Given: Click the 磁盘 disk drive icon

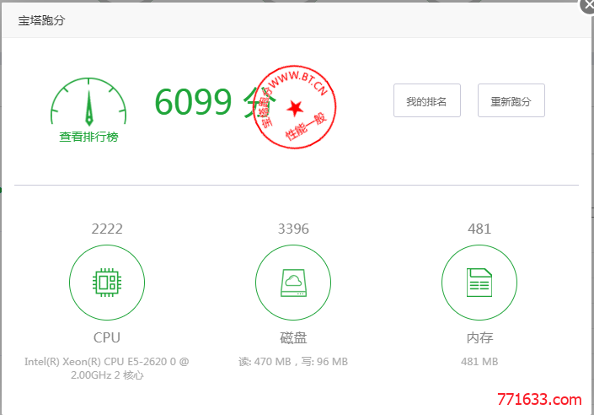Looking at the screenshot, I should coord(293,283).
